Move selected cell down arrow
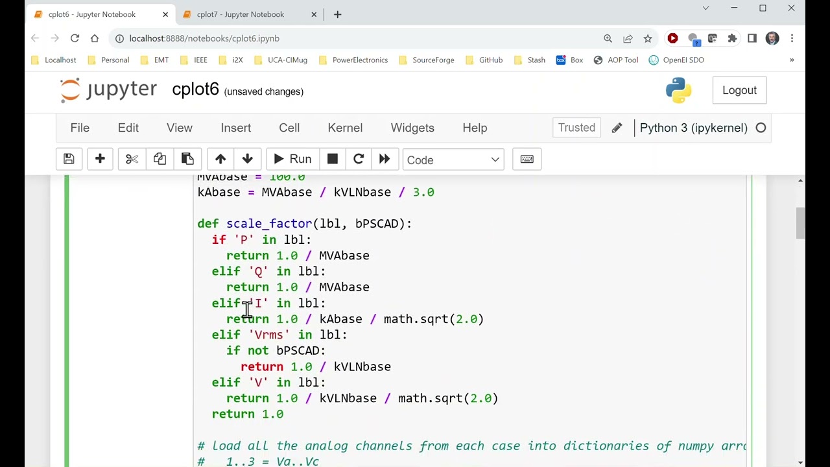 [247, 160]
